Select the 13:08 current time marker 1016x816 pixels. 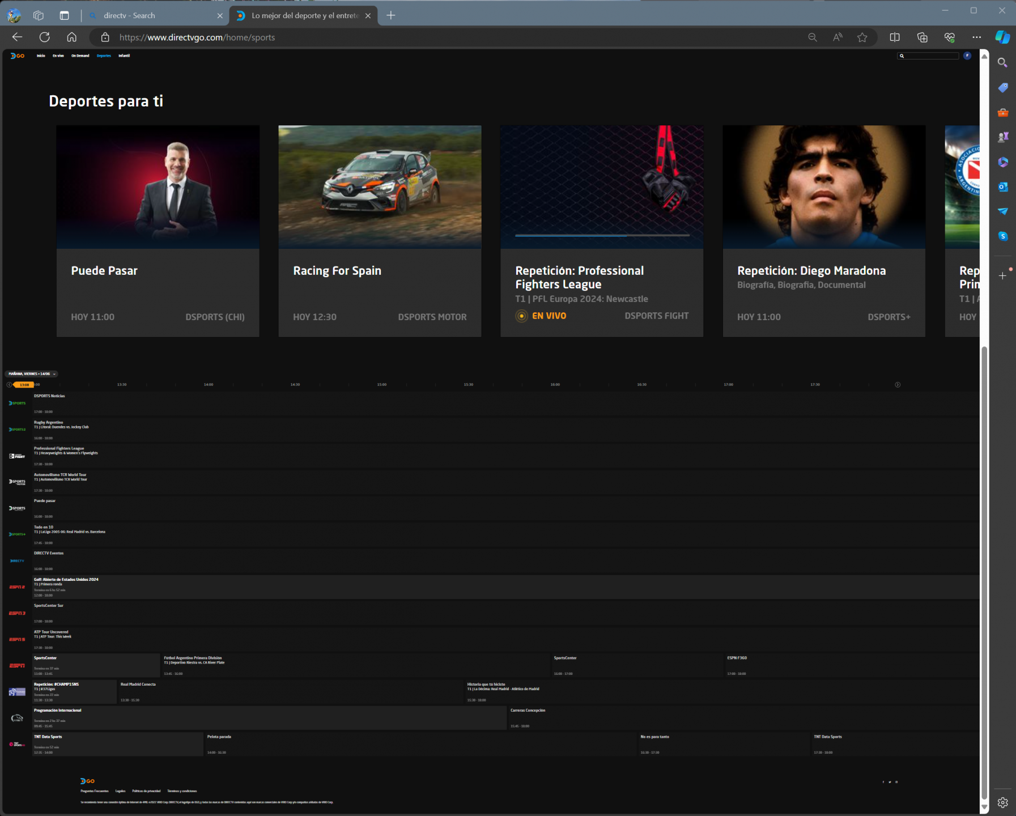(x=24, y=385)
